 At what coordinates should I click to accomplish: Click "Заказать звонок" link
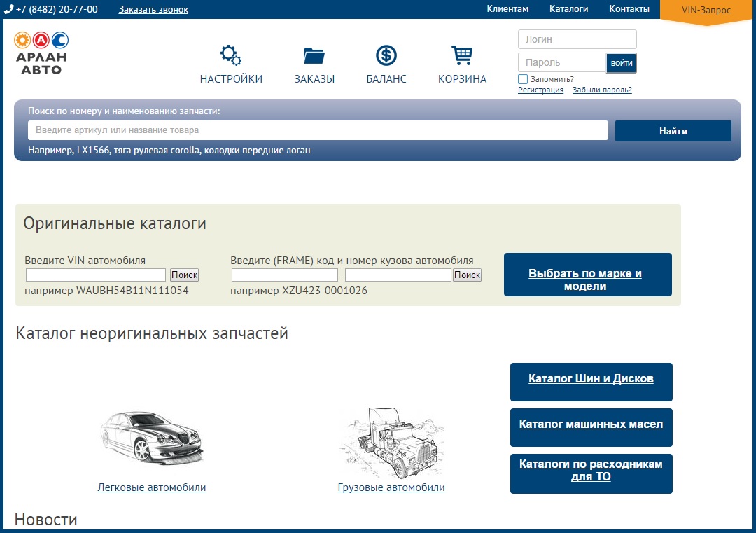point(153,10)
